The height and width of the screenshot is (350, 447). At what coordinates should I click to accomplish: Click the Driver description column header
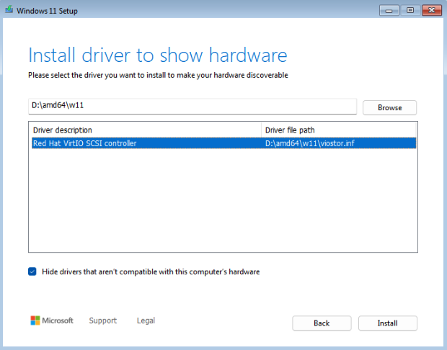point(146,130)
